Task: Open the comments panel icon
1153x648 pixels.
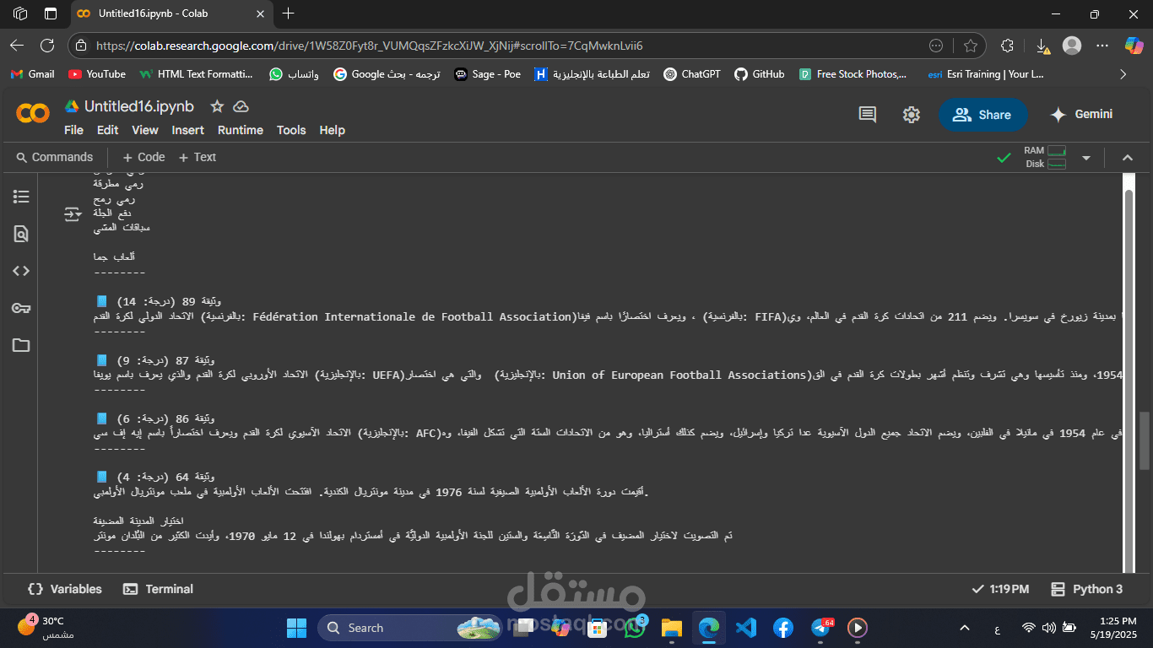Action: [x=867, y=115]
